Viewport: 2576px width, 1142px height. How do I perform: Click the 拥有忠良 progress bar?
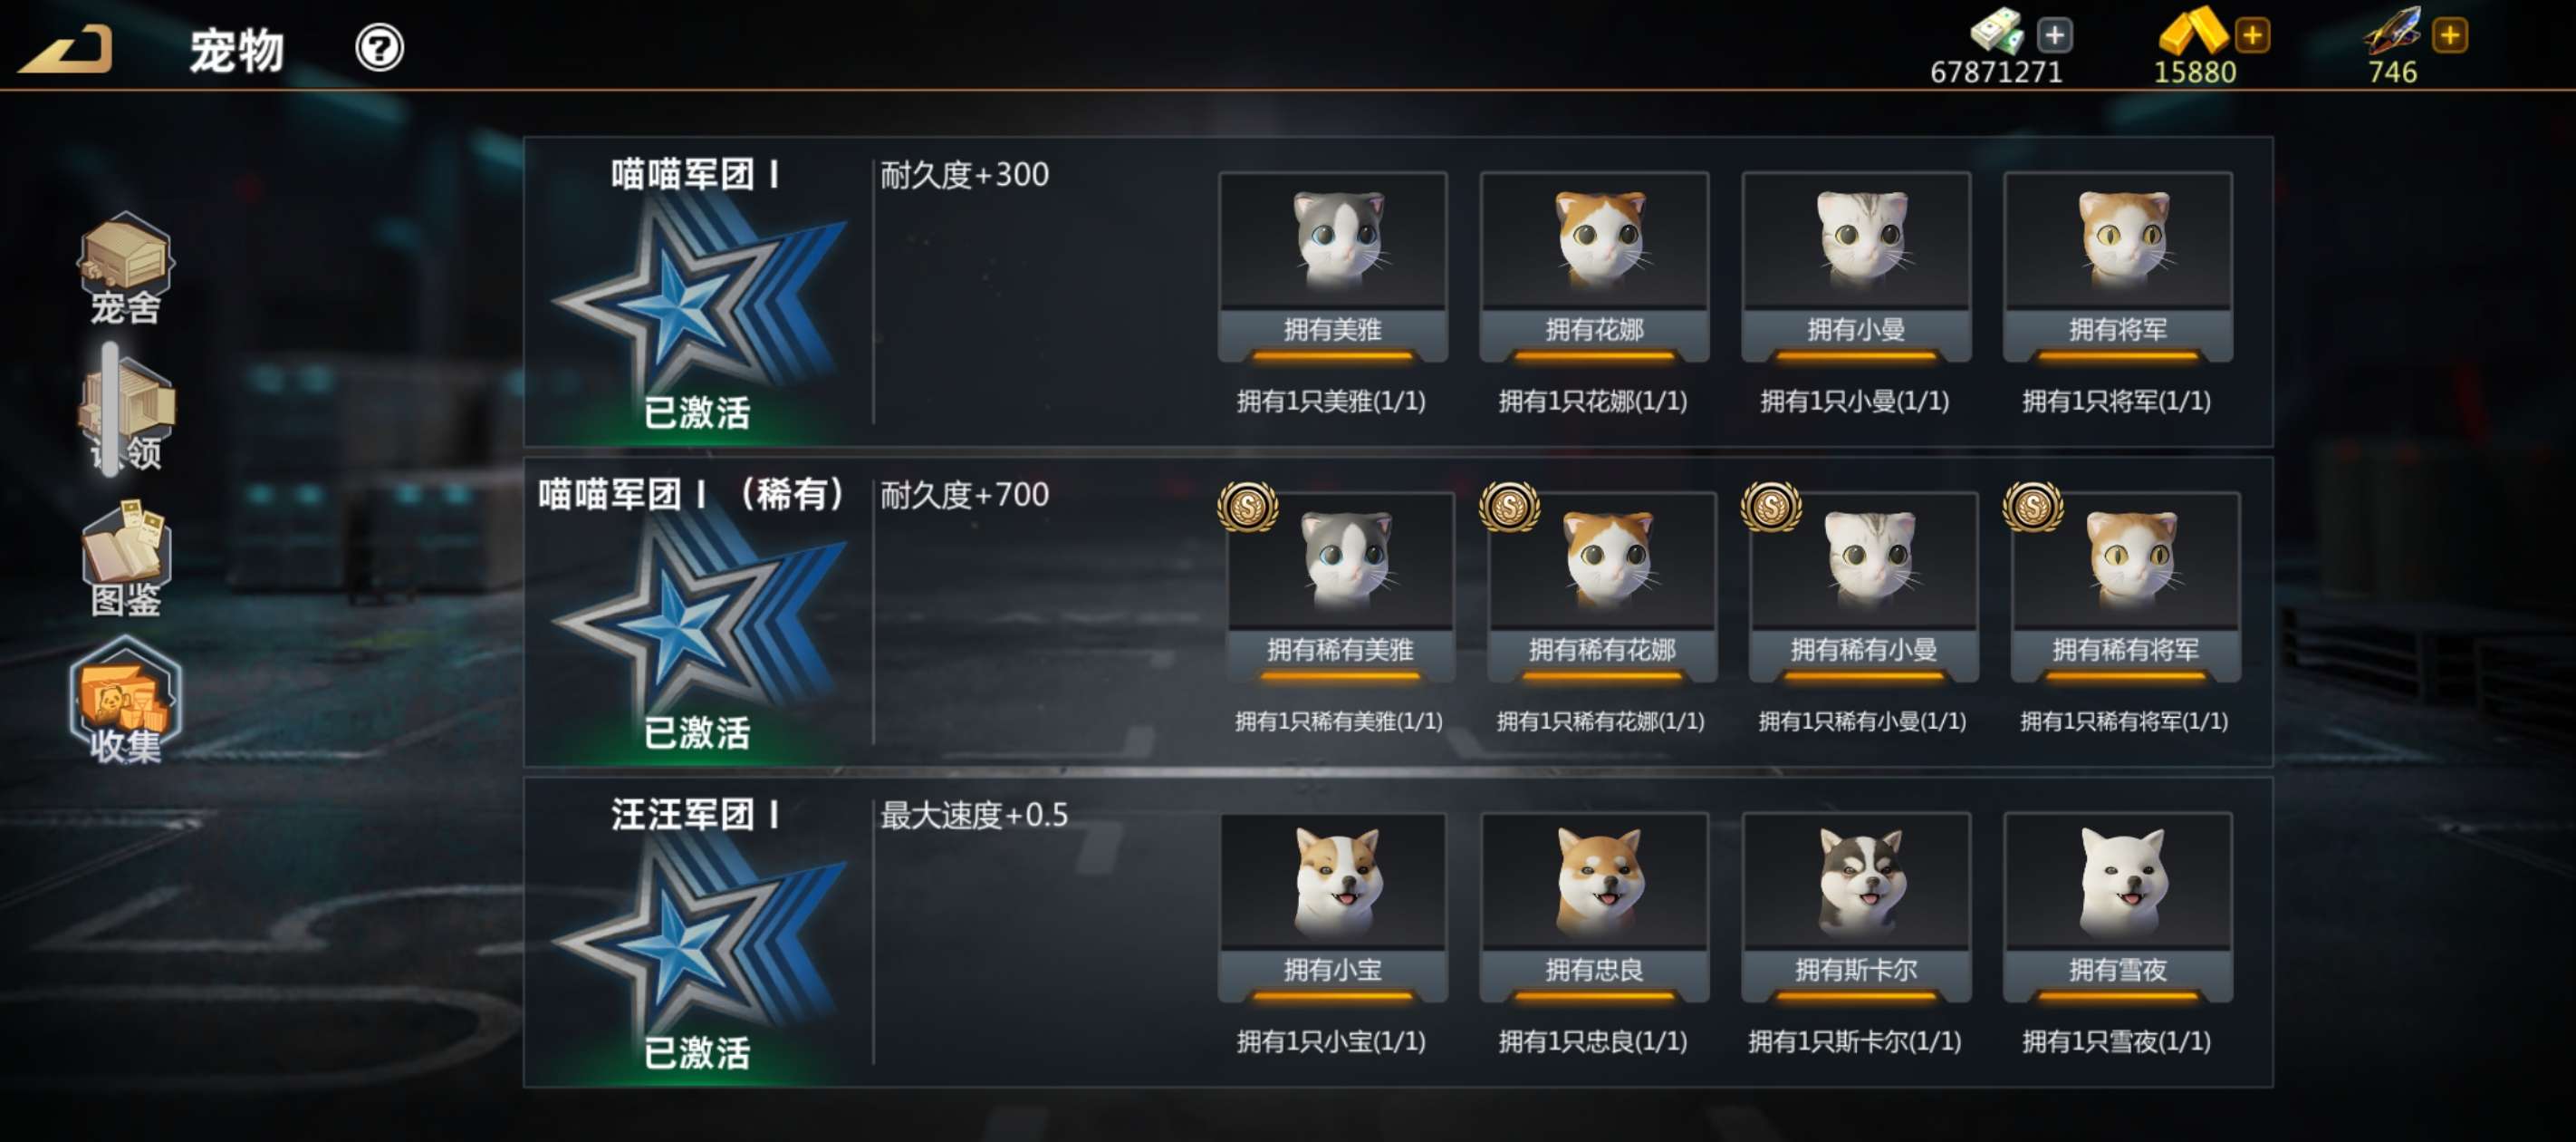(1594, 996)
